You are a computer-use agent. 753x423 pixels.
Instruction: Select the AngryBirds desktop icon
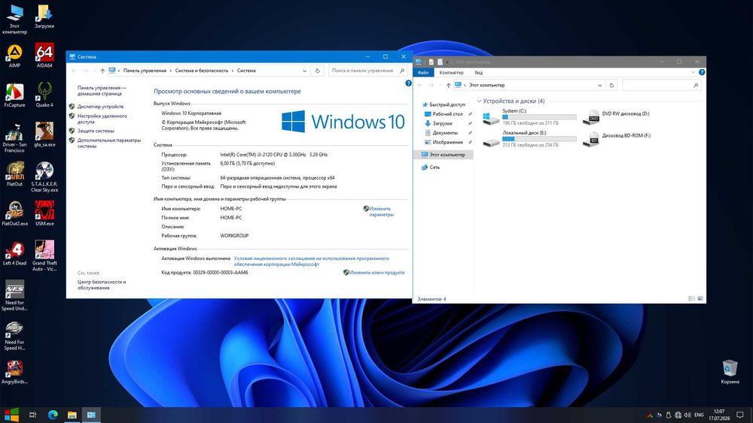(14, 372)
